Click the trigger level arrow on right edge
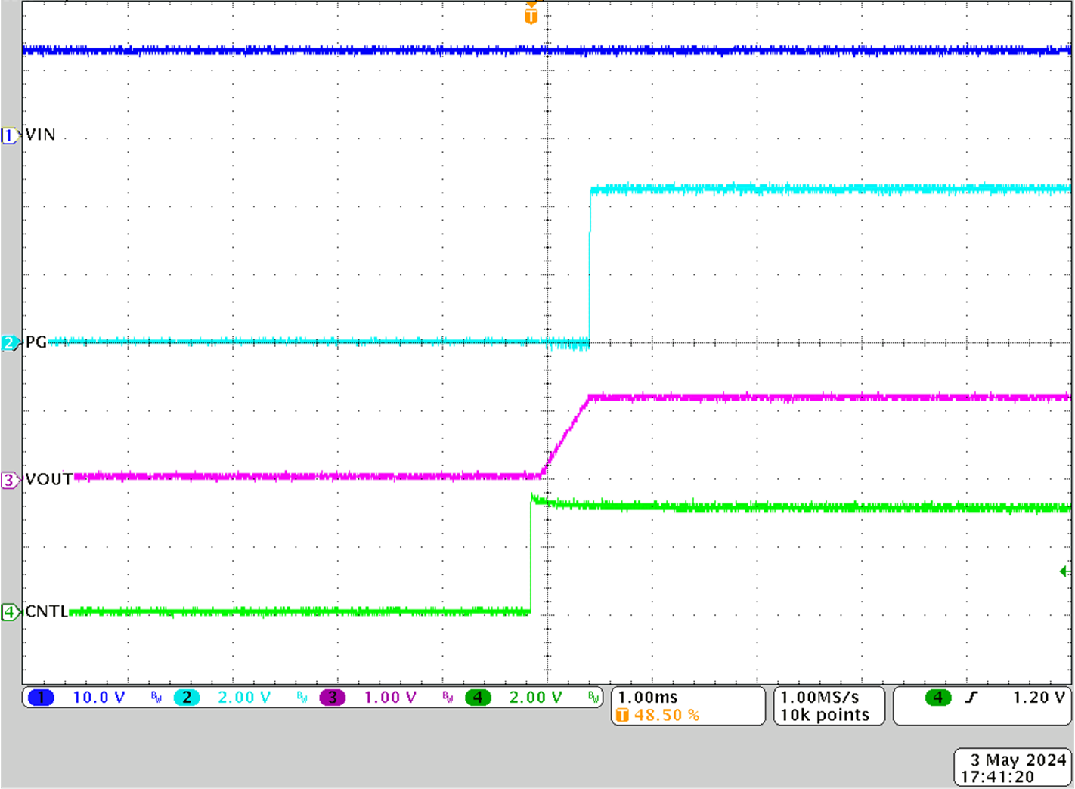Image resolution: width=1075 pixels, height=789 pixels. point(1064,570)
